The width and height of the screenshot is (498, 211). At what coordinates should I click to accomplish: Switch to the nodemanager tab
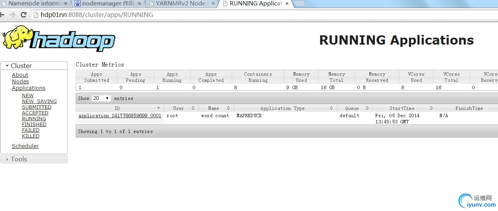coord(108,3)
